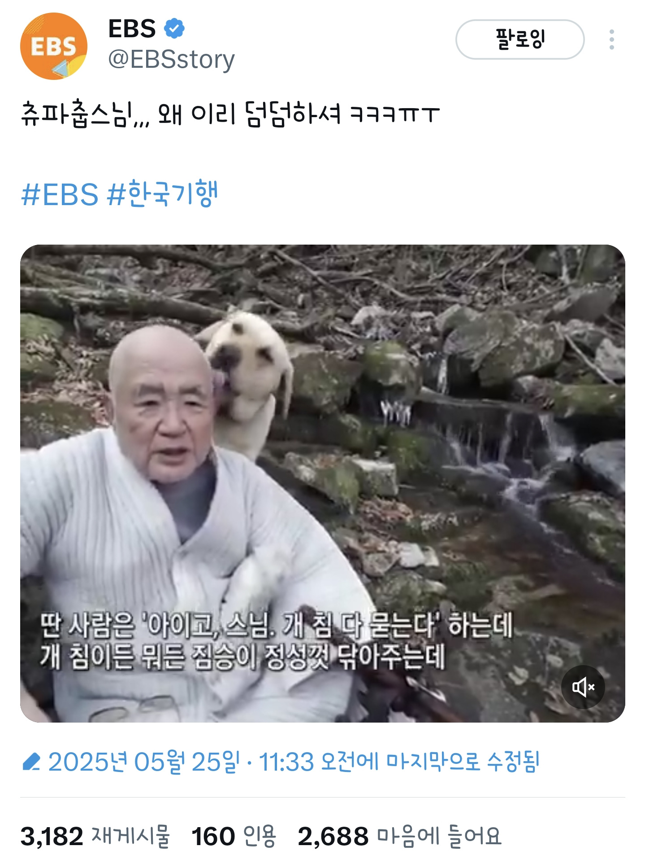Click the Korean subtitle caption in the video
Viewport: 645px width, 868px height.
point(276,641)
